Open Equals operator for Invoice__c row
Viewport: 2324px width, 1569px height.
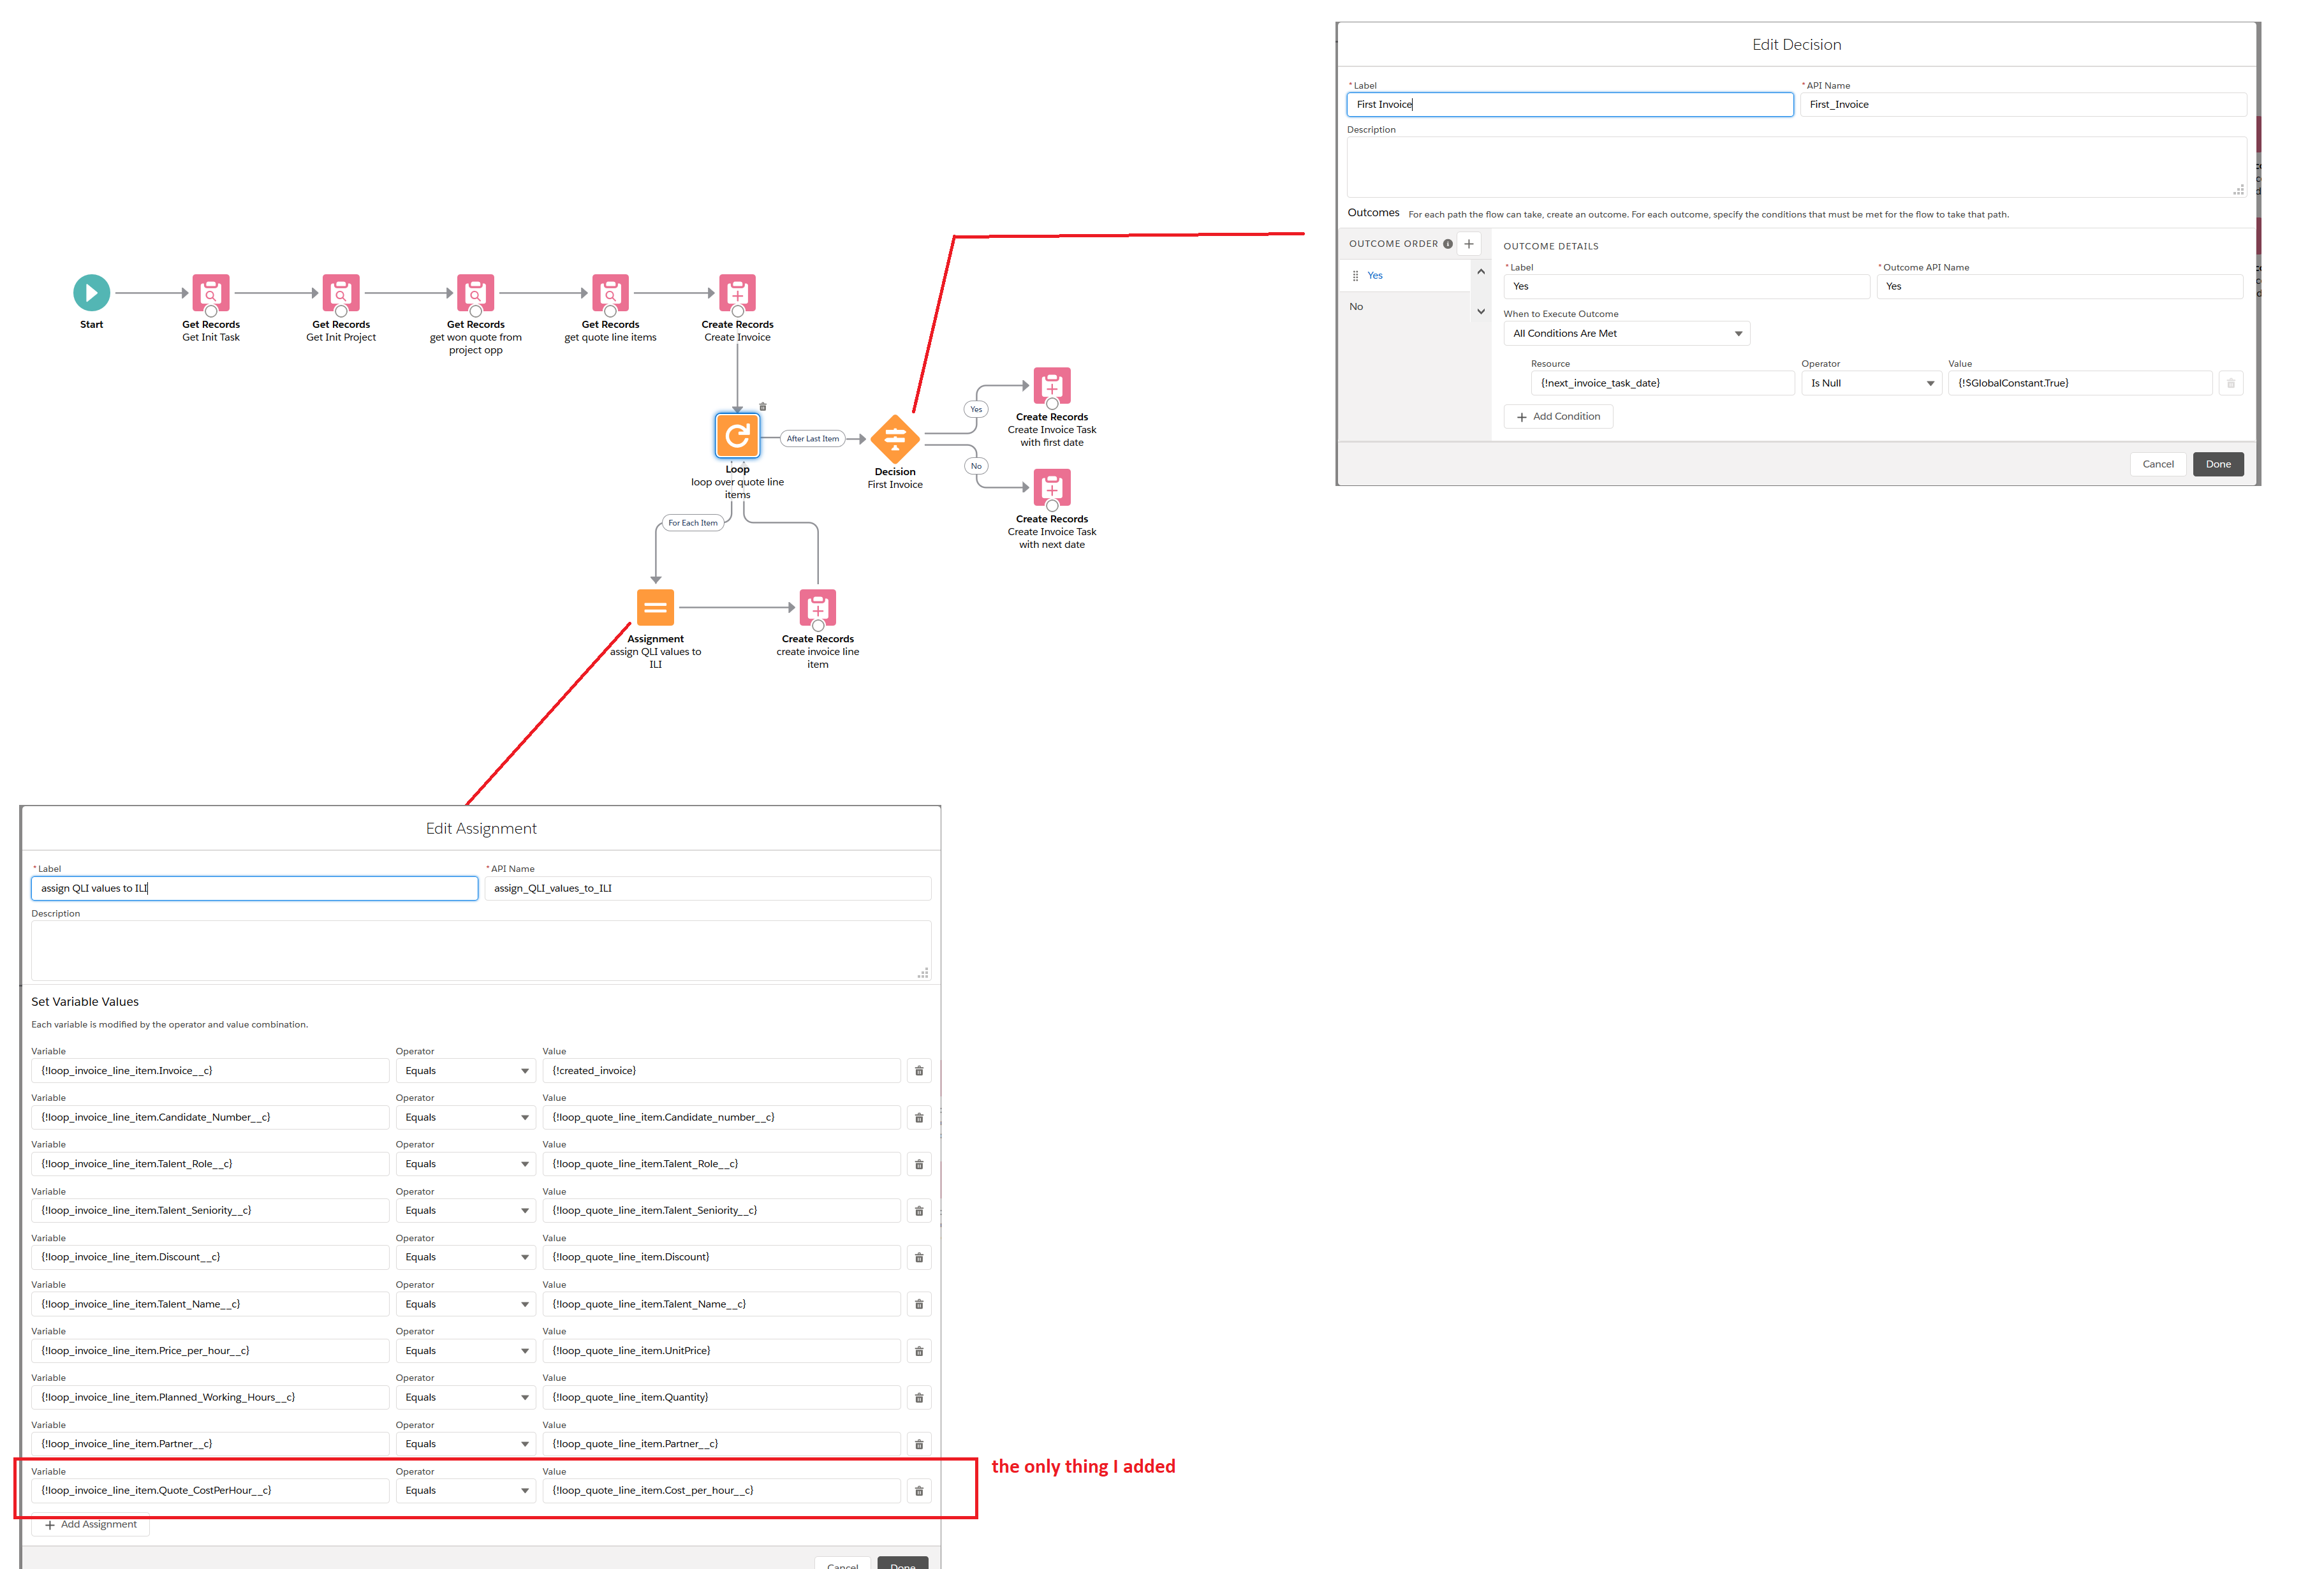[465, 1071]
